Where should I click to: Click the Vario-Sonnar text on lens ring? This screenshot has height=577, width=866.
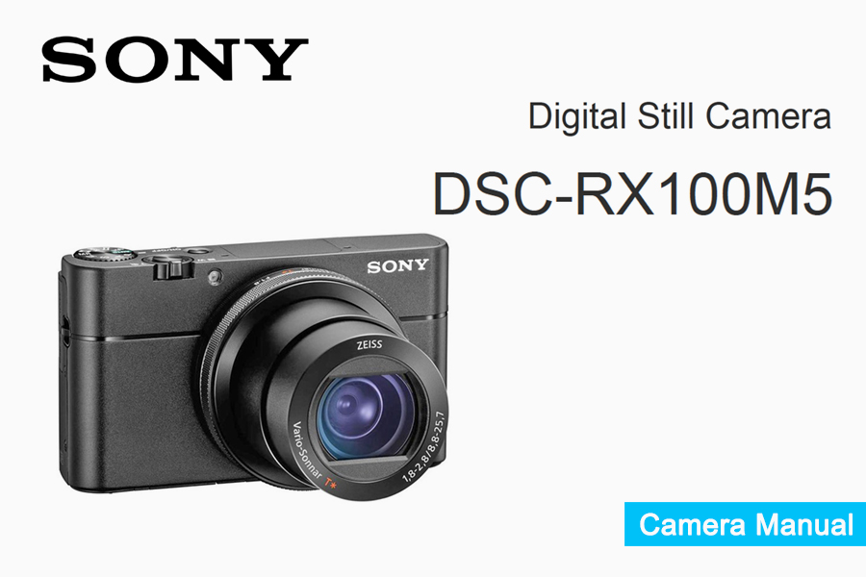pyautogui.click(x=307, y=452)
